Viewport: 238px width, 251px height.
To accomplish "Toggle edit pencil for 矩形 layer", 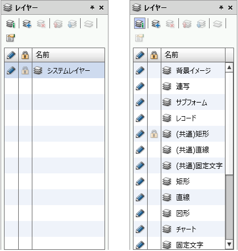I will 140,181.
